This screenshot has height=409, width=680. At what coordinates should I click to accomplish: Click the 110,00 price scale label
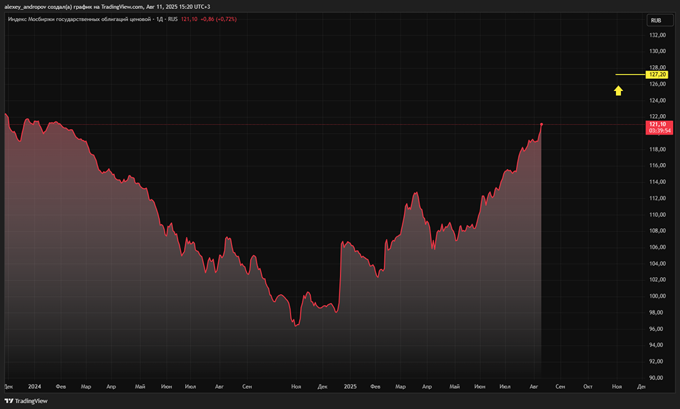pos(657,215)
